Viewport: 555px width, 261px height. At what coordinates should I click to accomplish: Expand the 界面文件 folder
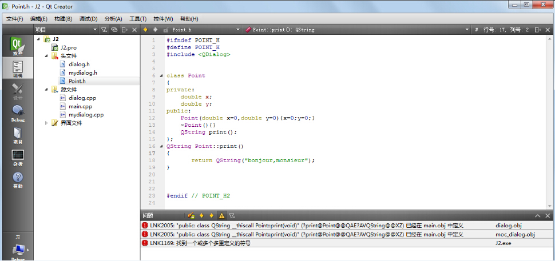(x=47, y=123)
